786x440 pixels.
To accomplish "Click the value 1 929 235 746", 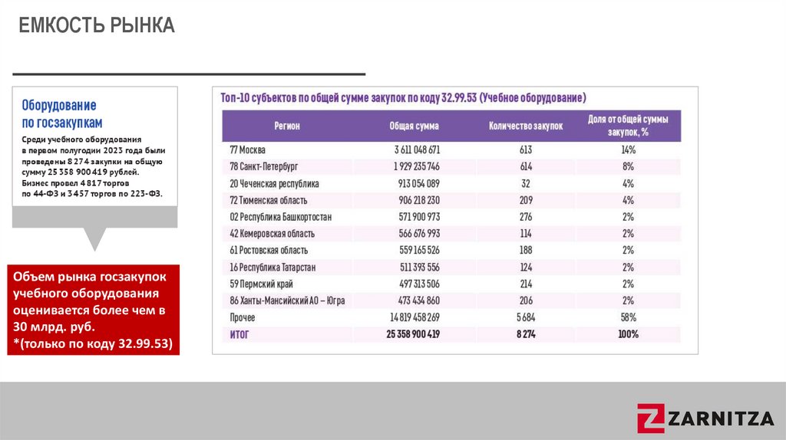I will (x=417, y=166).
